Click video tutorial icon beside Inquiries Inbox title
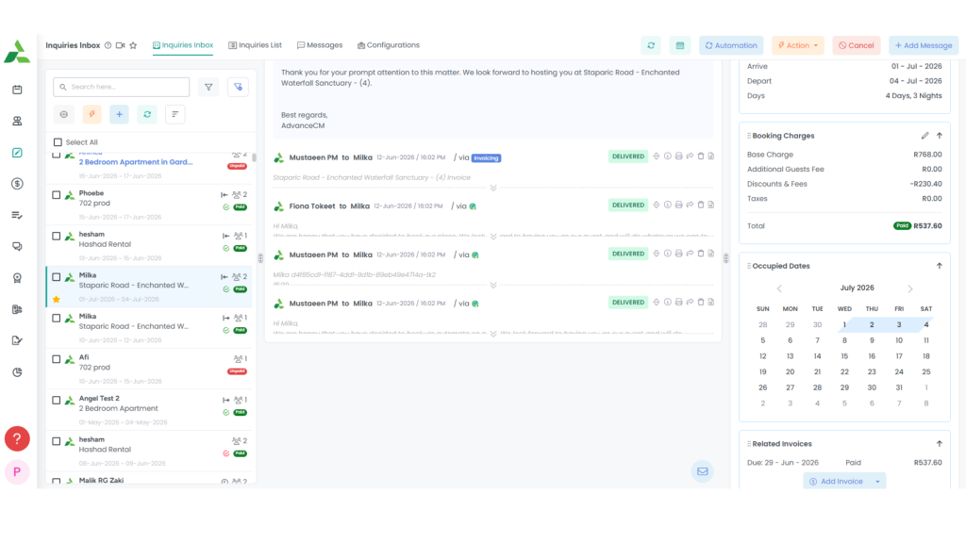Screen dimensions: 966x543 click(120, 45)
